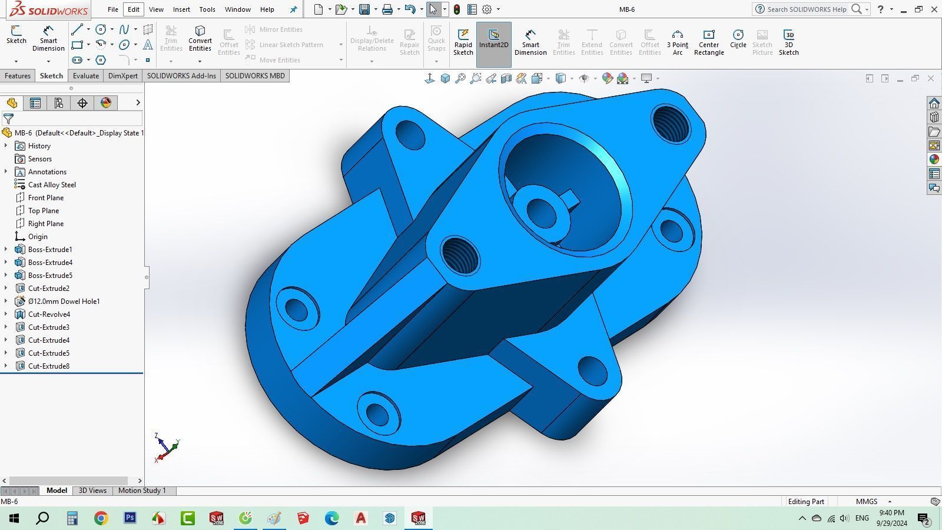The image size is (942, 530).
Task: Open the Sketch button dropdown arrow
Action: [16, 61]
